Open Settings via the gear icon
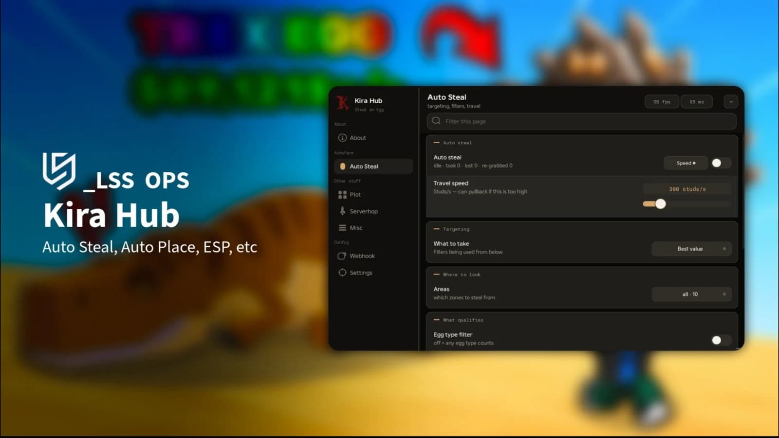 point(342,273)
